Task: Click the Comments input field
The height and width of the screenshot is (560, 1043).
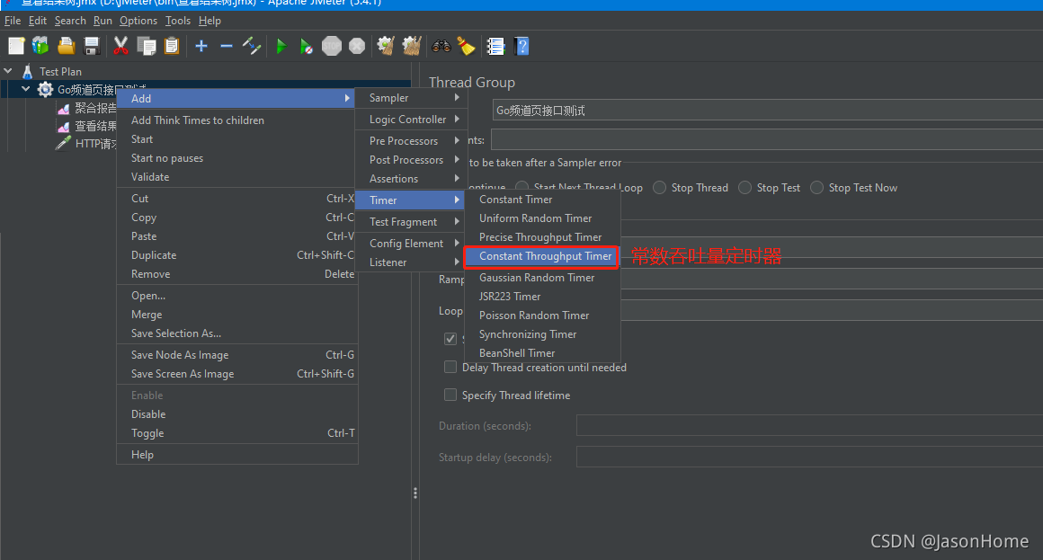Action: coord(767,139)
